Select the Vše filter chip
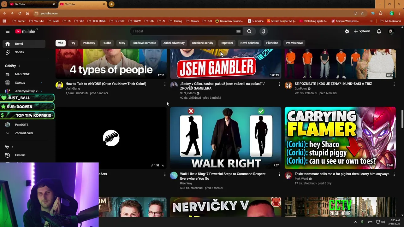Image resolution: width=404 pixels, height=227 pixels. [x=60, y=43]
